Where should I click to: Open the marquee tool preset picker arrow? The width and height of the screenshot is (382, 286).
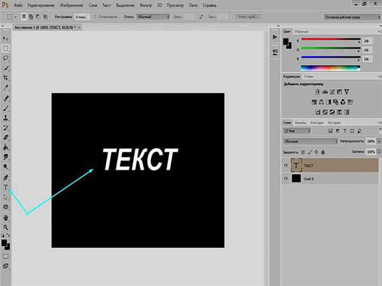(x=16, y=17)
